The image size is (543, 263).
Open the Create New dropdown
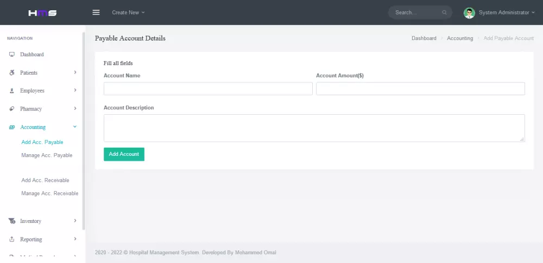(x=128, y=12)
